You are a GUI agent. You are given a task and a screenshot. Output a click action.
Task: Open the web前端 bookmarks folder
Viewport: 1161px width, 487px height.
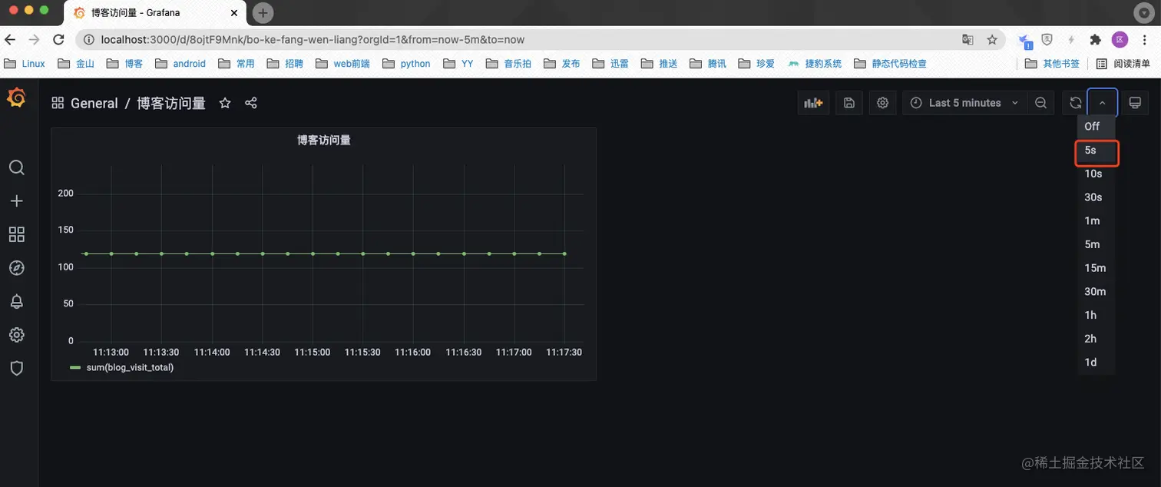click(x=342, y=64)
